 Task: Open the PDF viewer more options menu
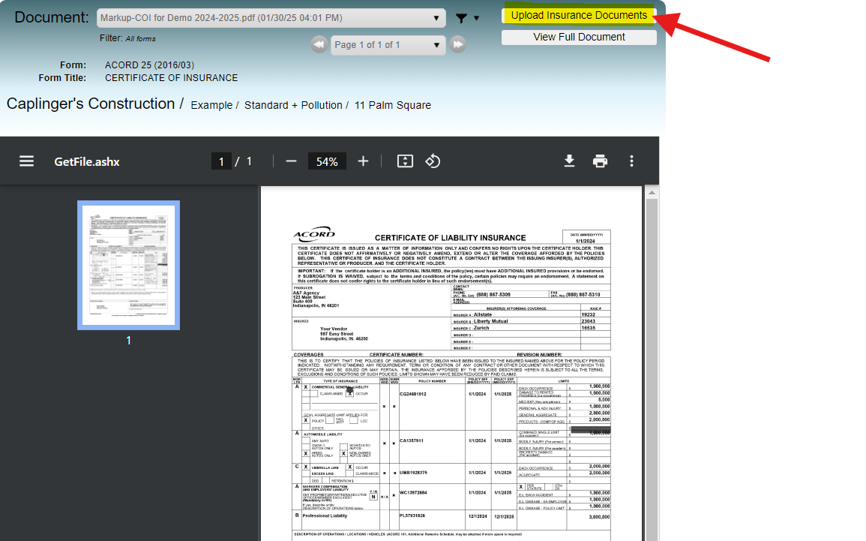click(x=631, y=161)
